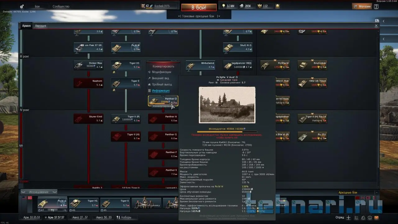Image resolution: width=398 pixels, height=224 pixels.
Task: Switch to the Авиация tab
Action: pos(41,26)
